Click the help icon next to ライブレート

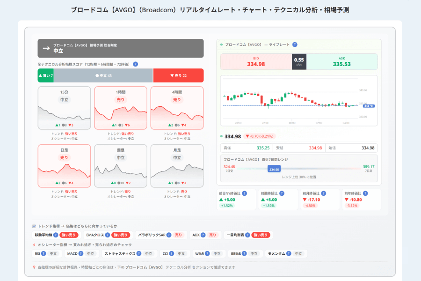pyautogui.click(x=295, y=44)
